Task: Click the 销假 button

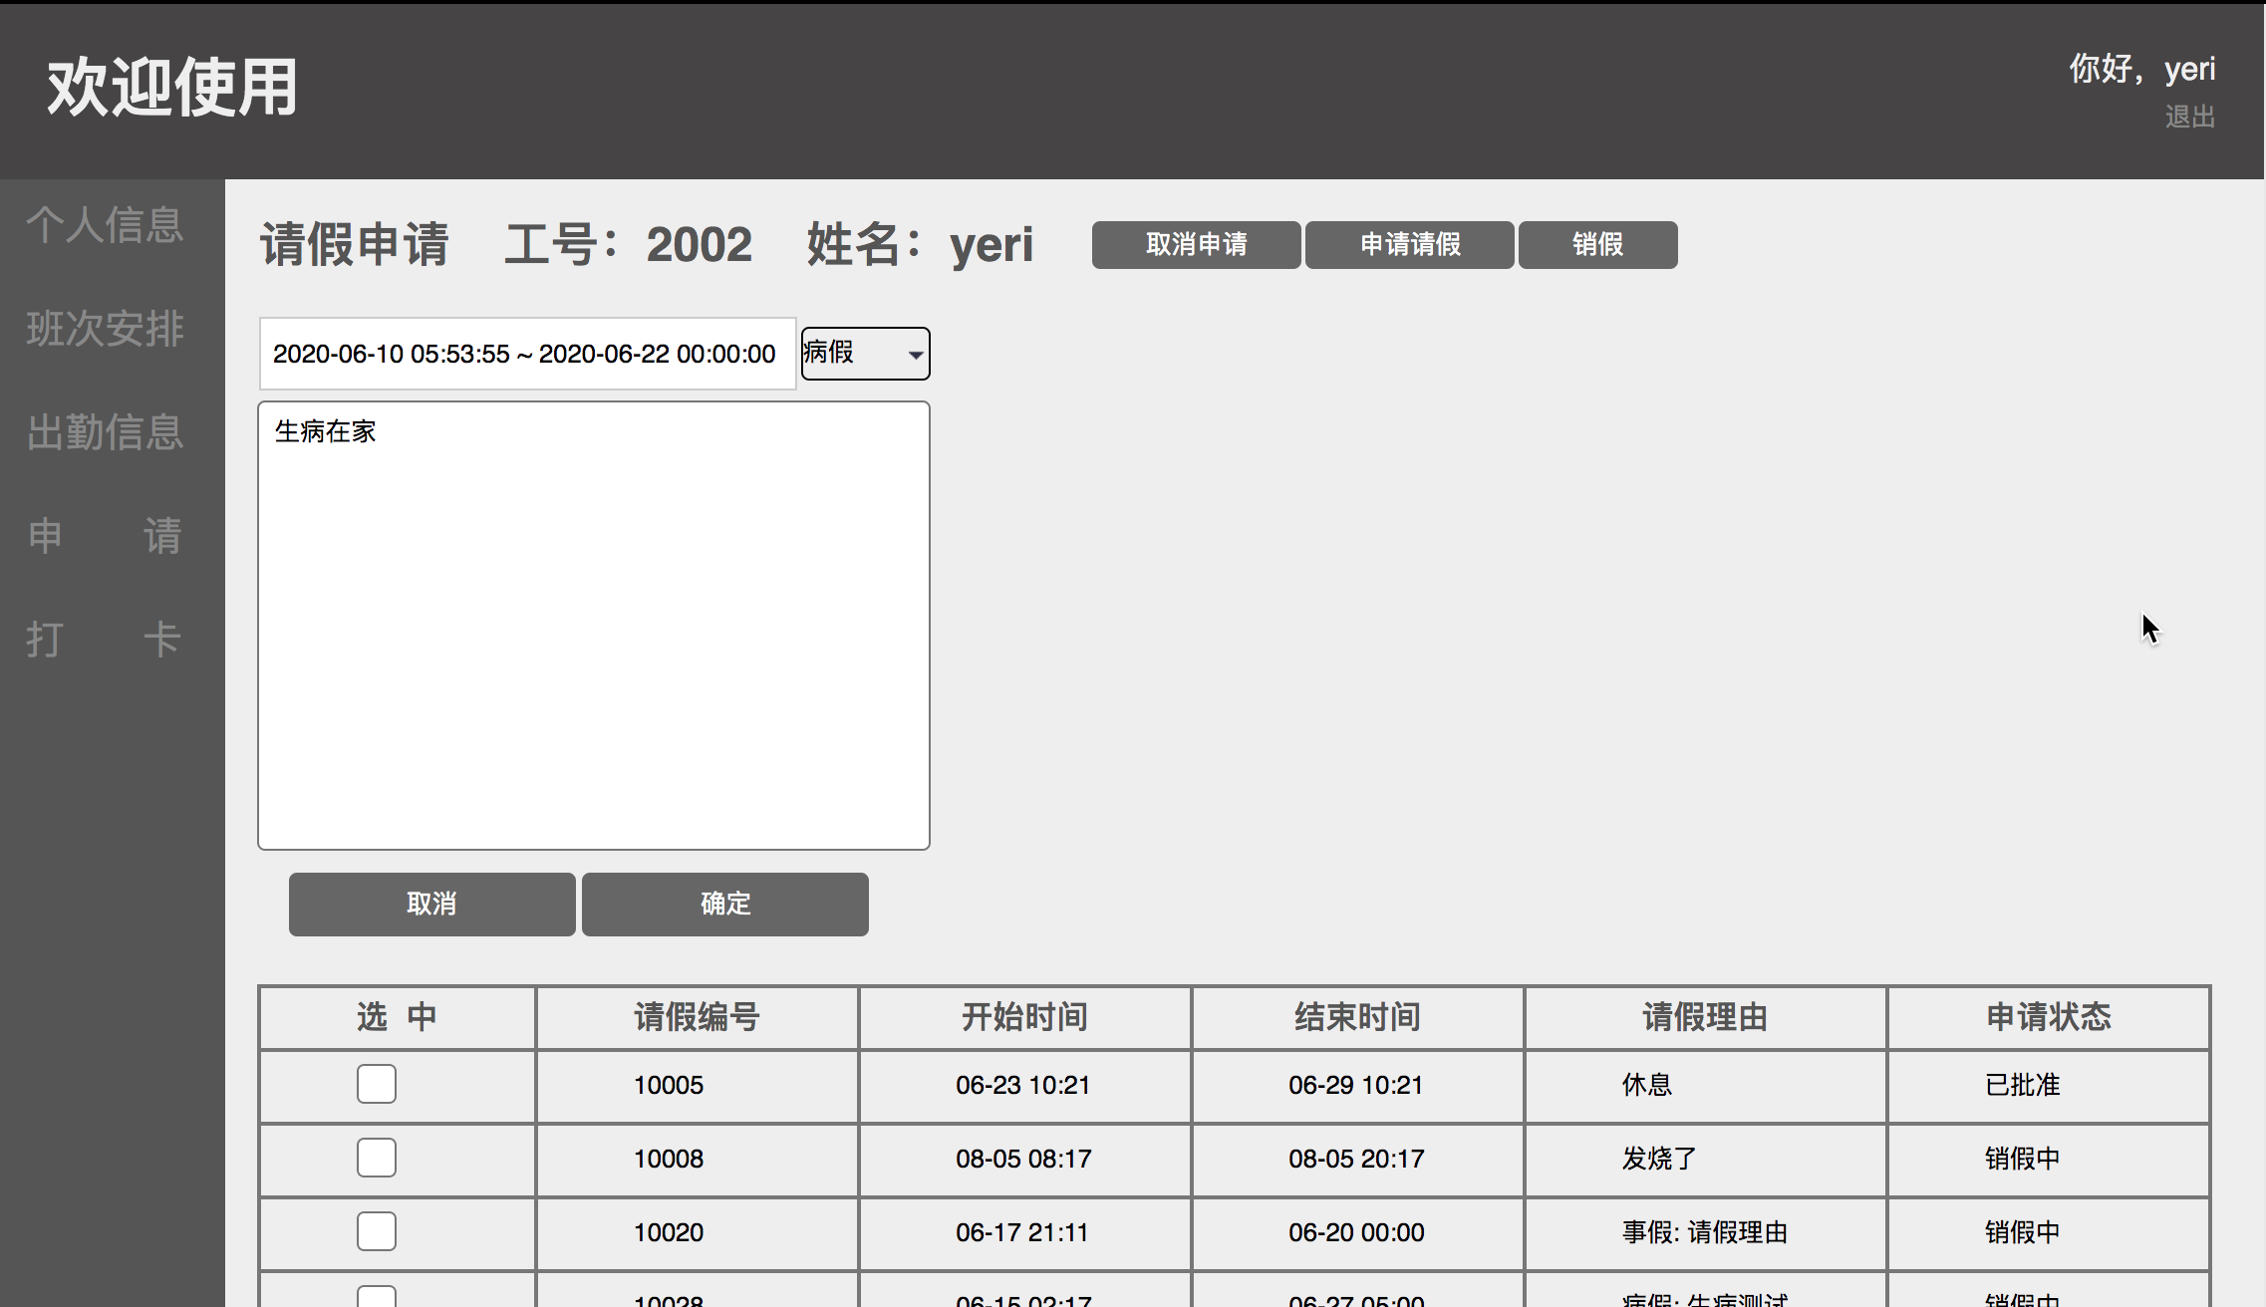Action: (1597, 245)
